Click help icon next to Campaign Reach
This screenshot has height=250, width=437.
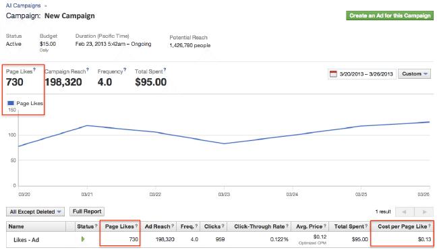(x=88, y=69)
